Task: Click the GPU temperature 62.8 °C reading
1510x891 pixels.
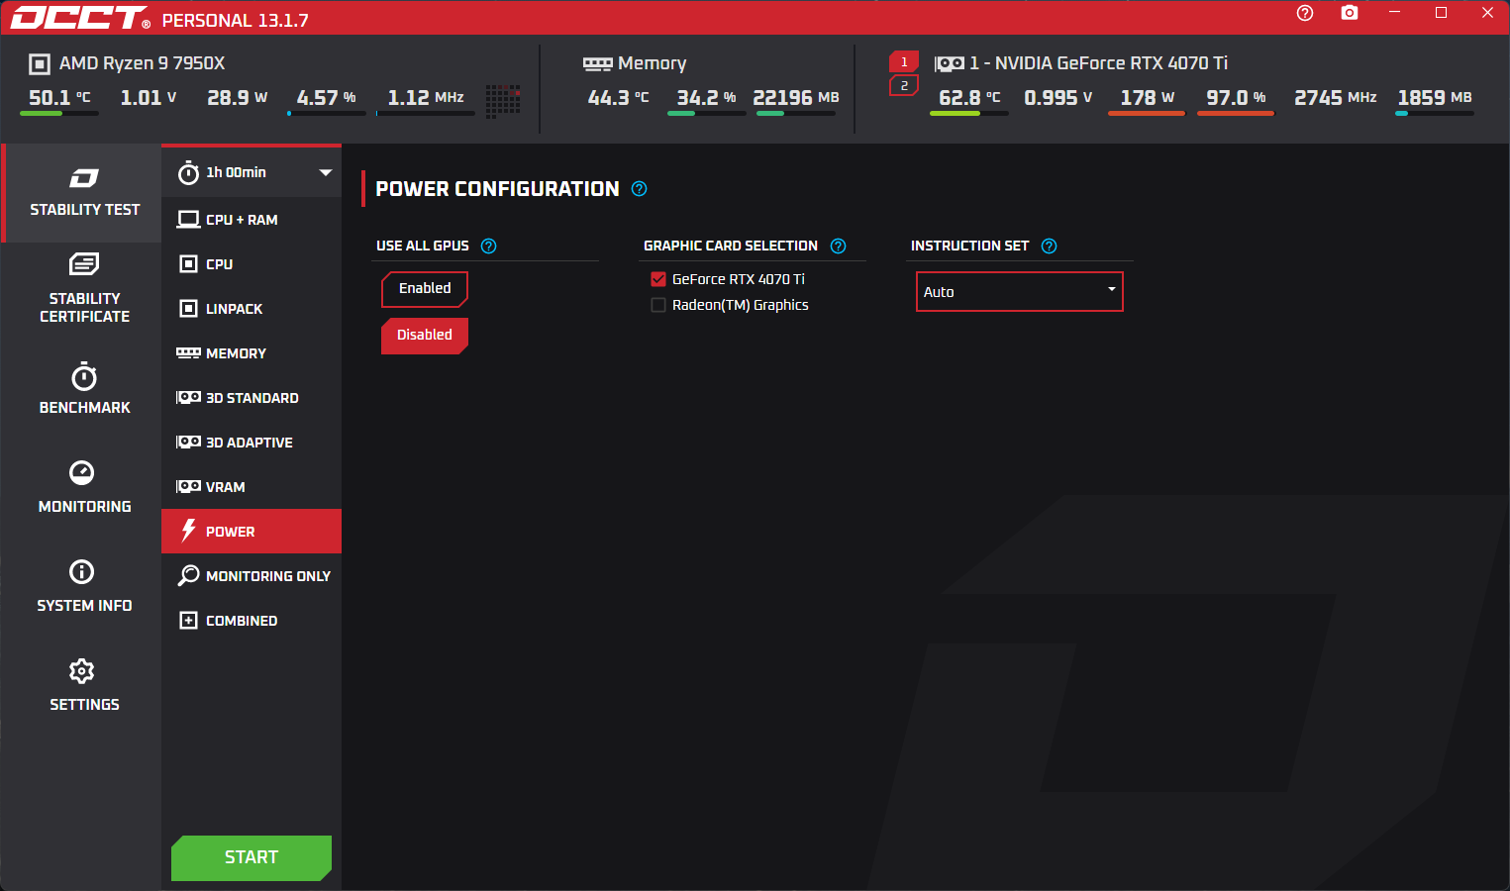Action: pyautogui.click(x=969, y=98)
